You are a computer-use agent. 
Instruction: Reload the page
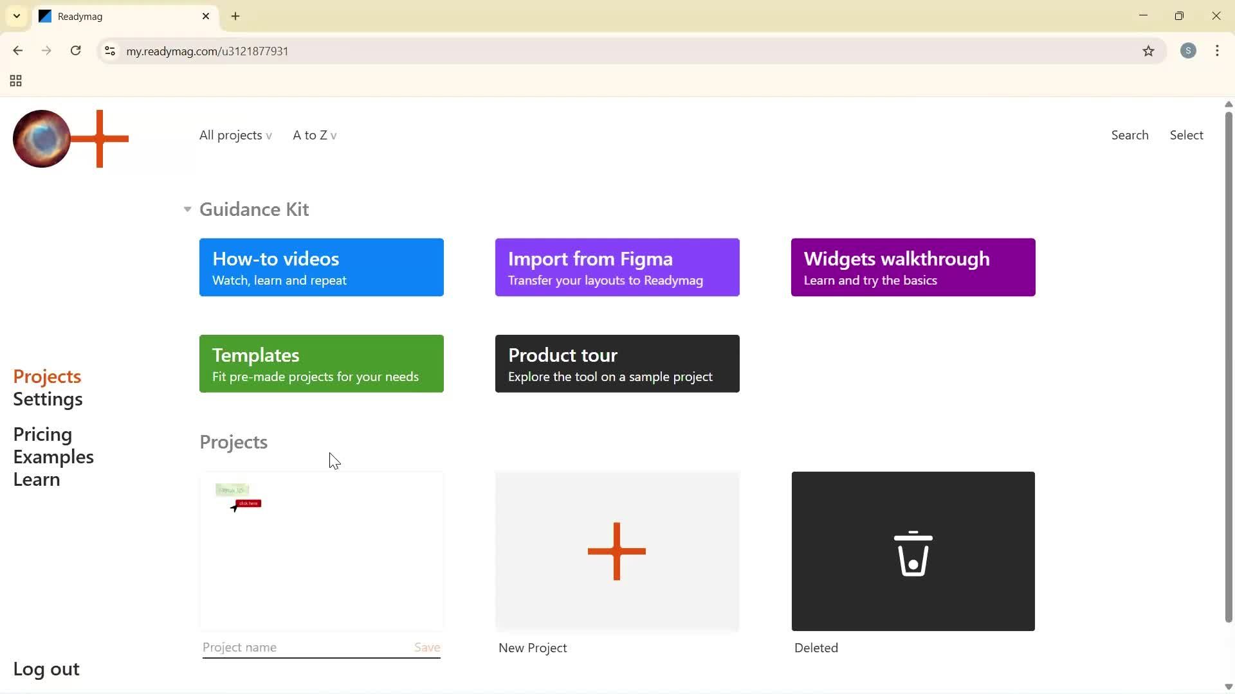click(75, 51)
